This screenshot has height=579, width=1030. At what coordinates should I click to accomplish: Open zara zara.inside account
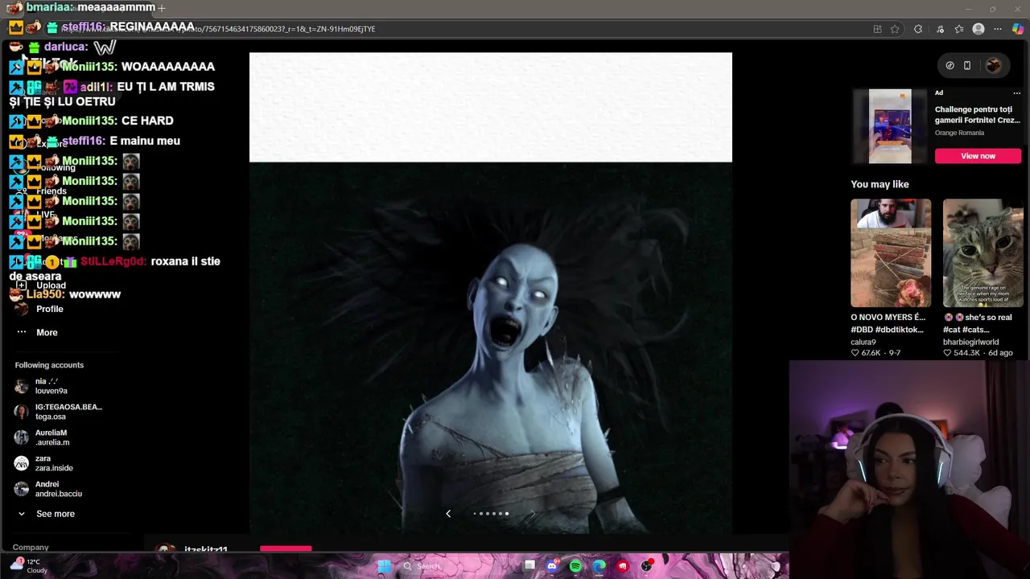coord(44,463)
